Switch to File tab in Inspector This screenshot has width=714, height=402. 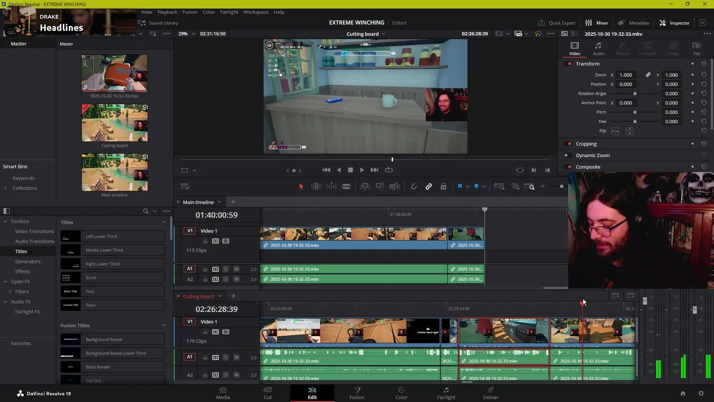[x=697, y=49]
